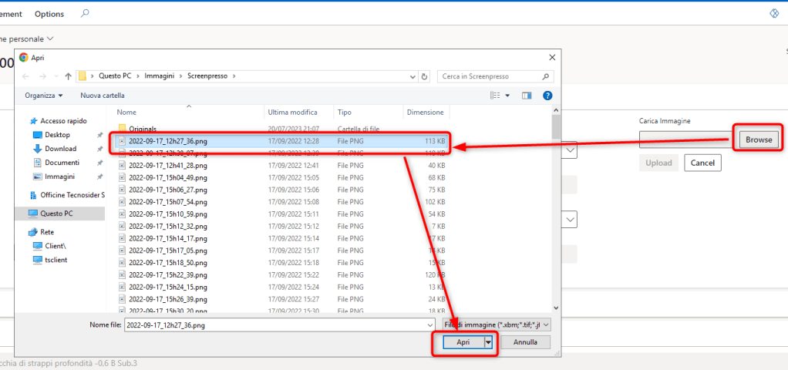
Task: Open the Apri button split arrow
Action: click(x=488, y=342)
